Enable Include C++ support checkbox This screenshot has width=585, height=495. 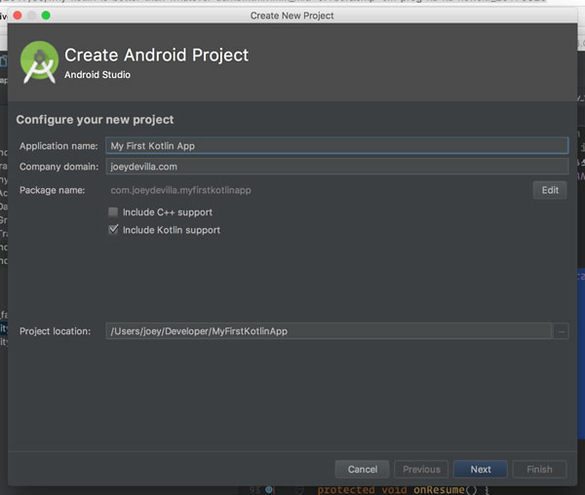click(113, 212)
